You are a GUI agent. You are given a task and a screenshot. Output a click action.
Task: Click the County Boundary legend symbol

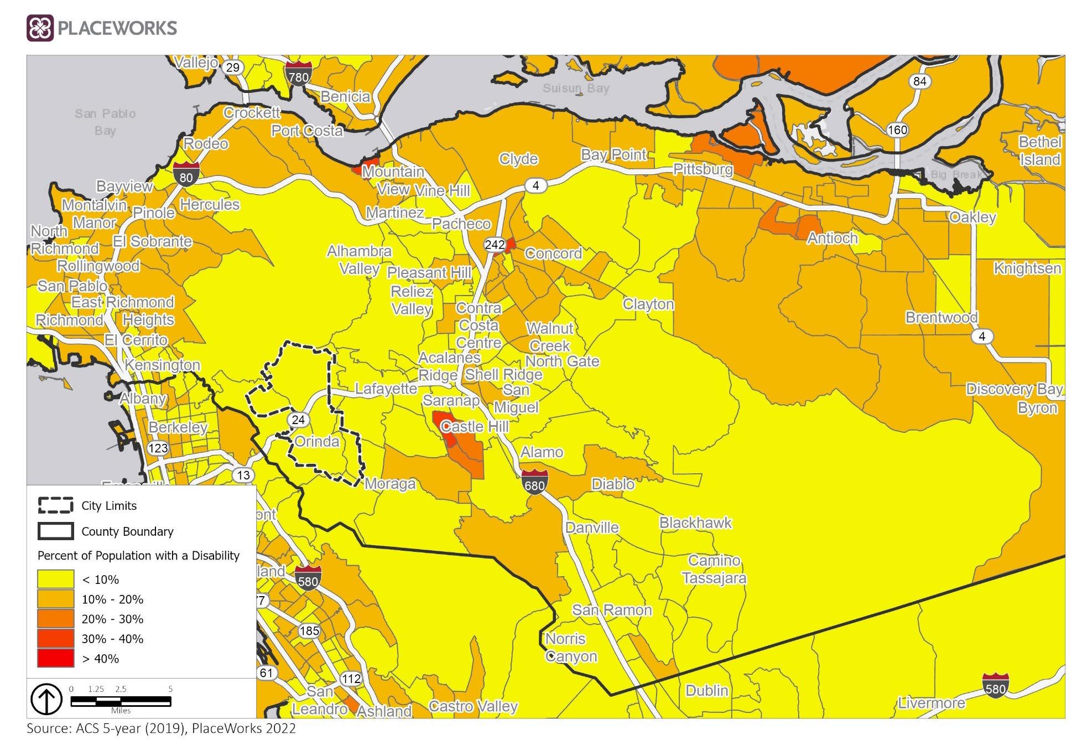(x=55, y=531)
